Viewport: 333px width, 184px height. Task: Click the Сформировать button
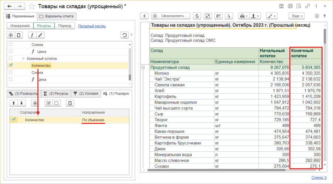click(170, 16)
